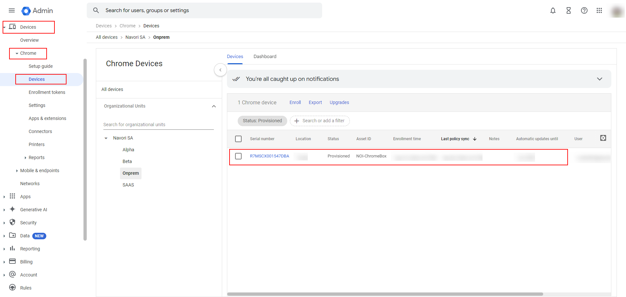Screen dimensions: 626x297
Task: Select the Beta organizational unit
Action: coord(127,161)
